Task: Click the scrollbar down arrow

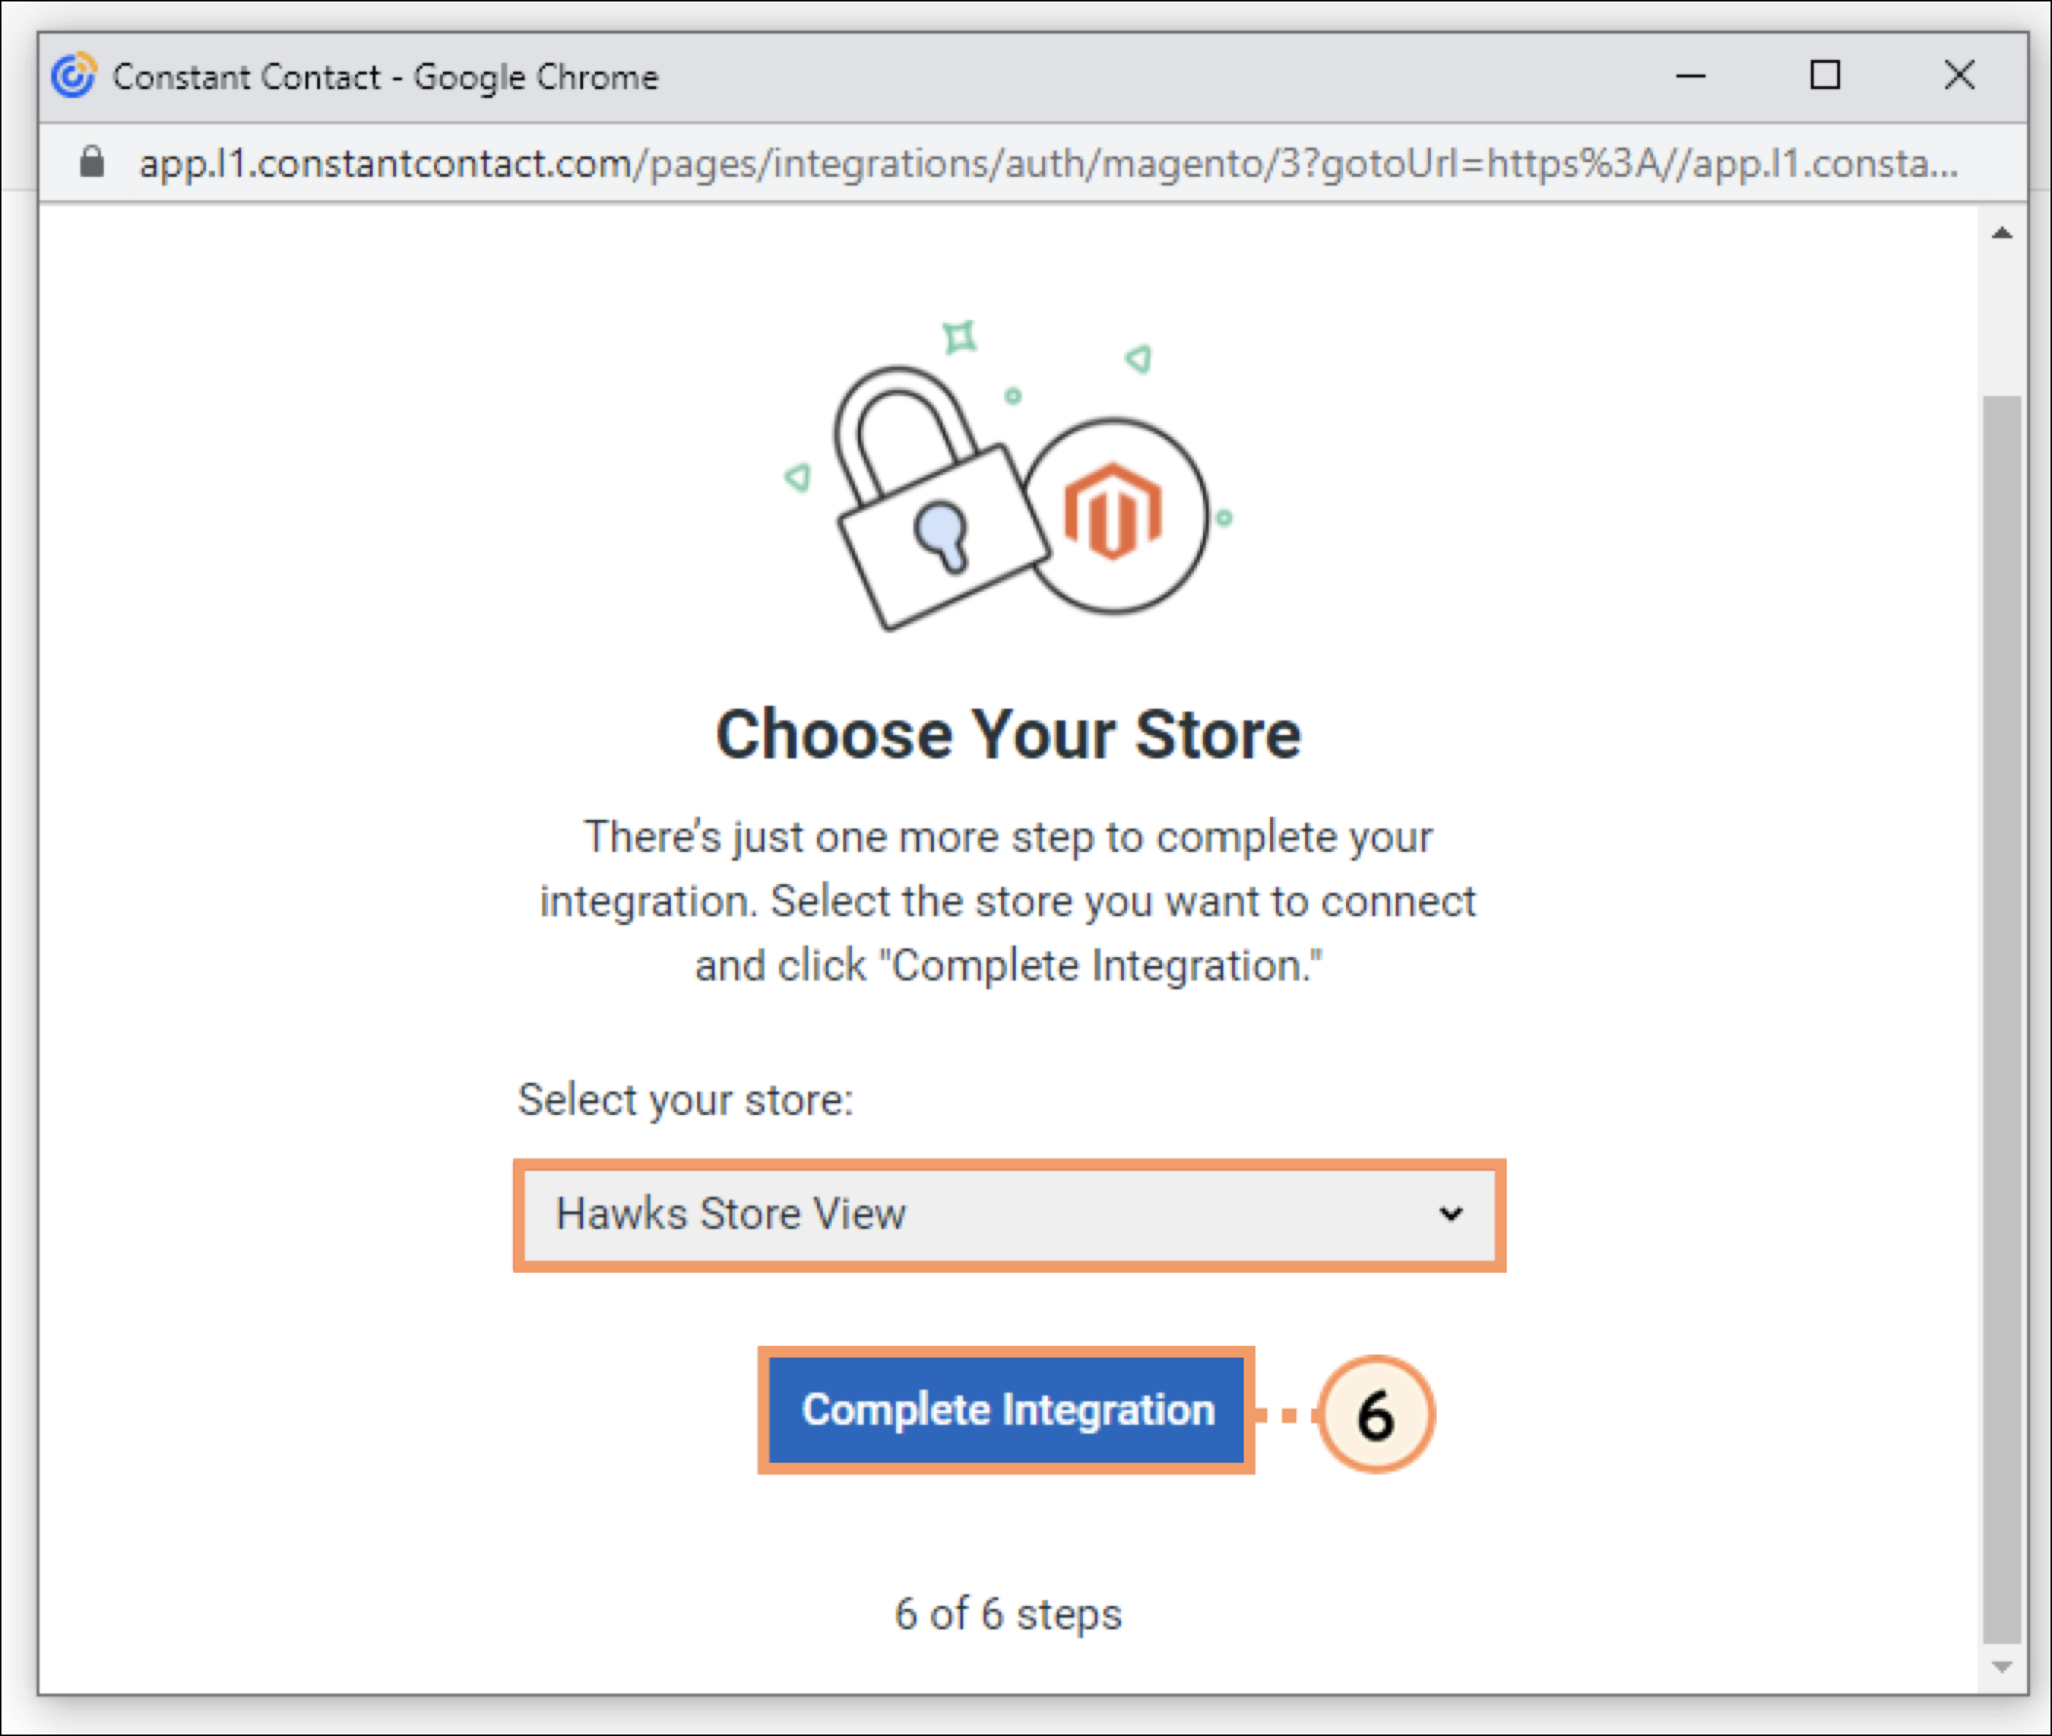Action: [x=2002, y=1667]
